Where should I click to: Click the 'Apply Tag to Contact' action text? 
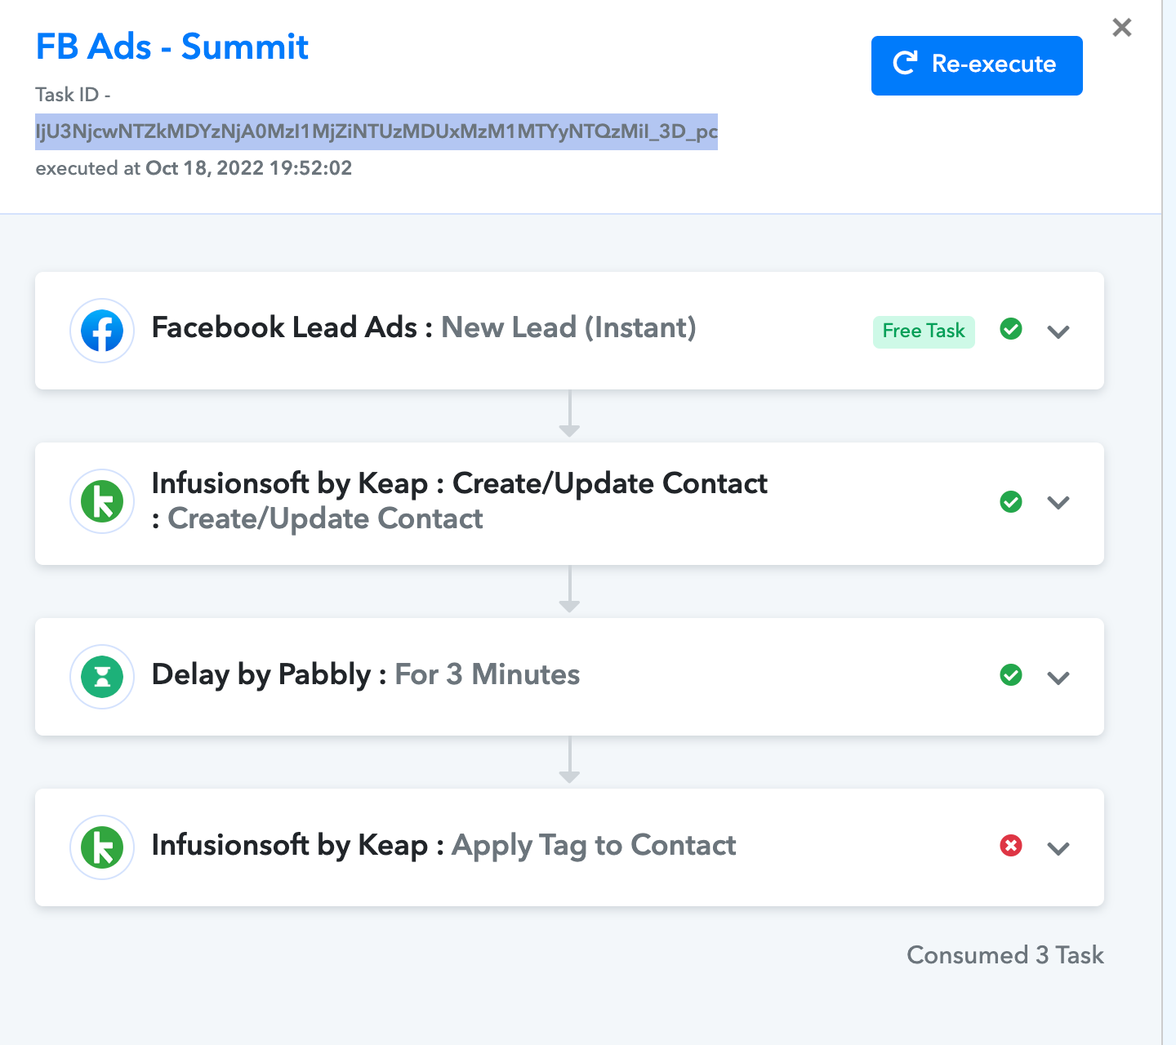(594, 845)
